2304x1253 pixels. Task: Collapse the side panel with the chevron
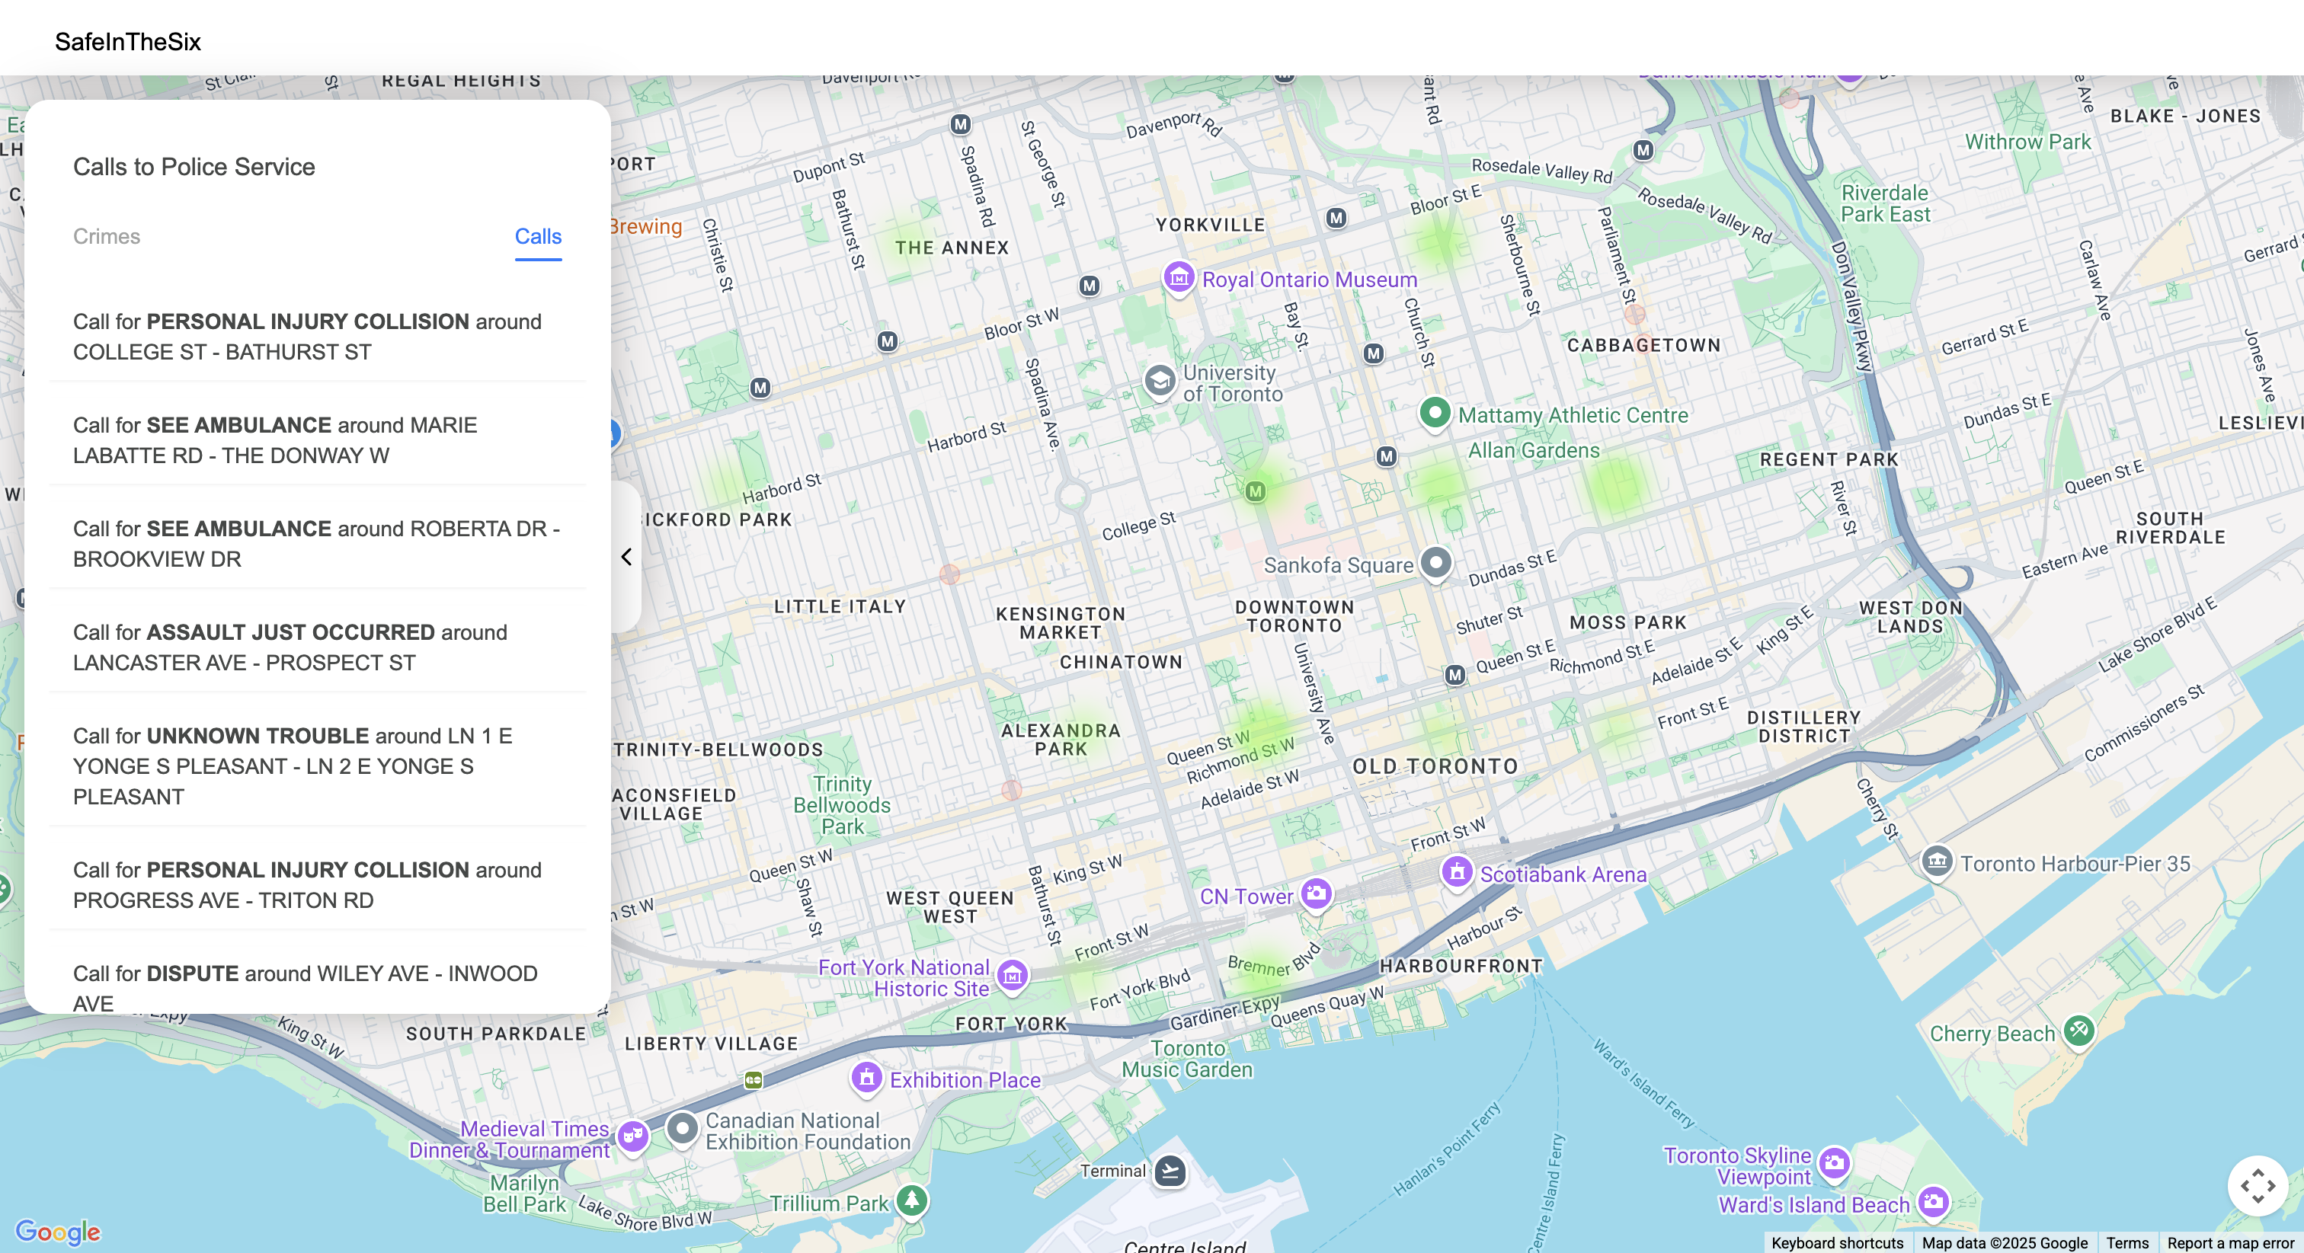(x=626, y=558)
